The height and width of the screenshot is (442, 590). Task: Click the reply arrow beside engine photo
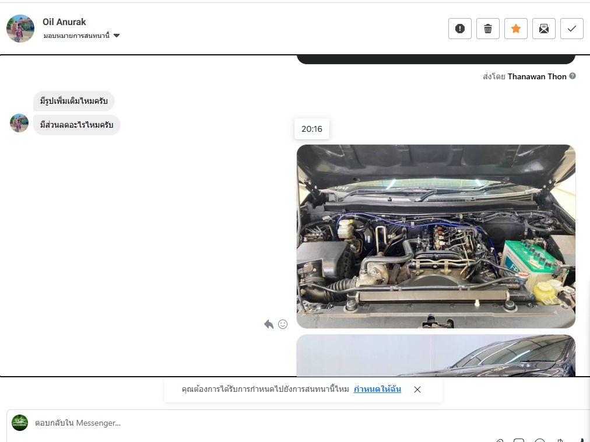(269, 324)
